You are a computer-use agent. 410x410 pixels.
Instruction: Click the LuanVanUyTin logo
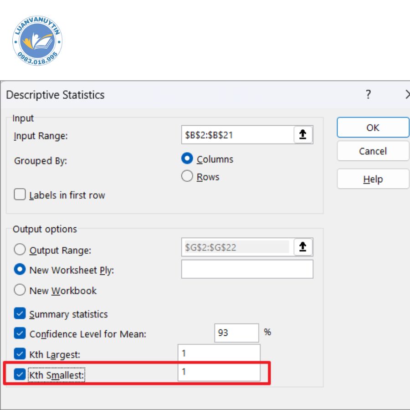[x=37, y=42]
